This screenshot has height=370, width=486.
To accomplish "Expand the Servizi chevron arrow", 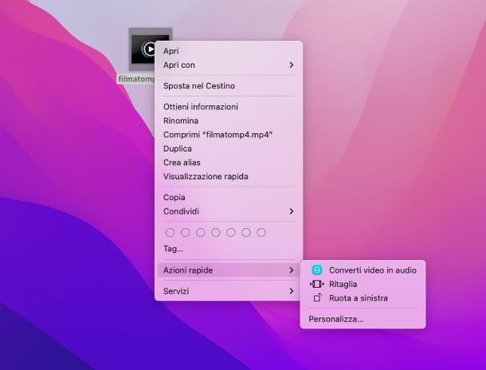I will [x=291, y=291].
